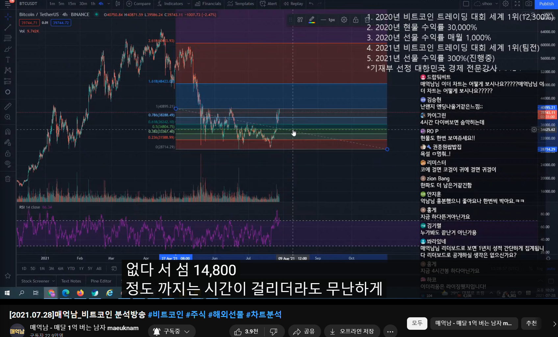Toggle magnet mode for drawings
The image size is (558, 337).
[x=8, y=132]
